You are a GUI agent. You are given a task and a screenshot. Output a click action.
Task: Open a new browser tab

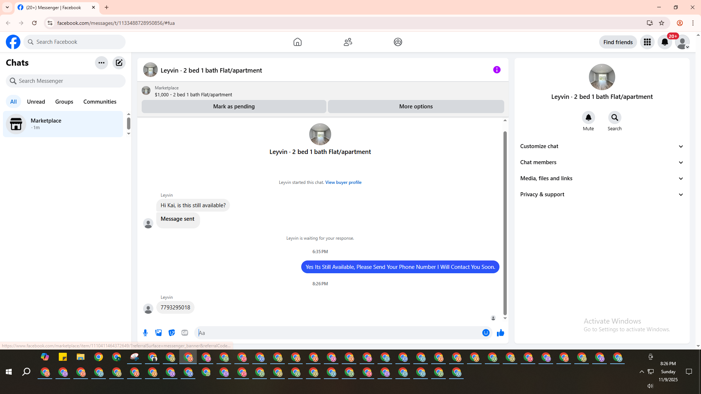click(107, 7)
